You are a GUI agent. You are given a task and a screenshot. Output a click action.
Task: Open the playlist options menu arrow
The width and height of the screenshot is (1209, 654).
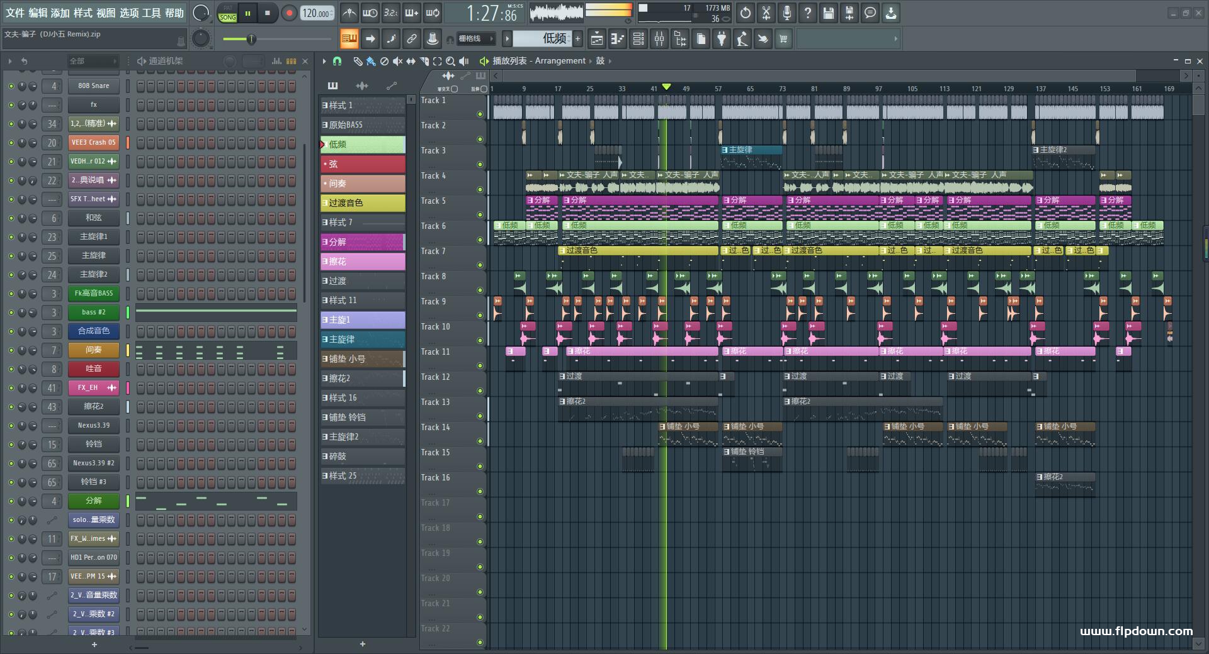tap(324, 61)
